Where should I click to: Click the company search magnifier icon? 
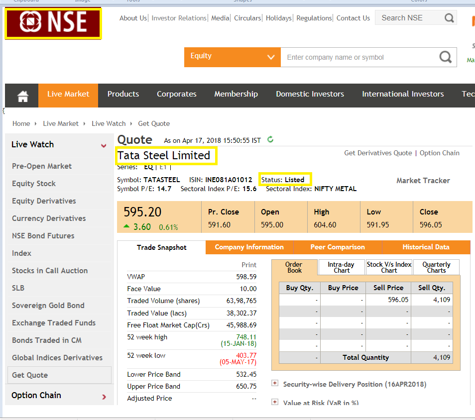pos(445,57)
